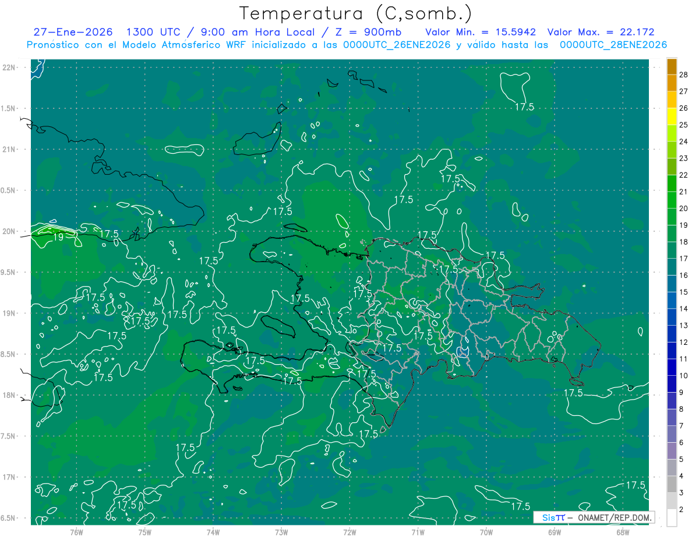Viewport: 699px width, 540px height.
Task: Click the '74W' longitude label
Action: pos(213,532)
